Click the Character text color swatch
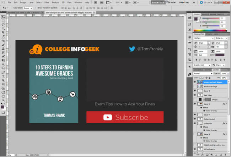231x157 pixels. pyautogui.click(x=220, y=55)
